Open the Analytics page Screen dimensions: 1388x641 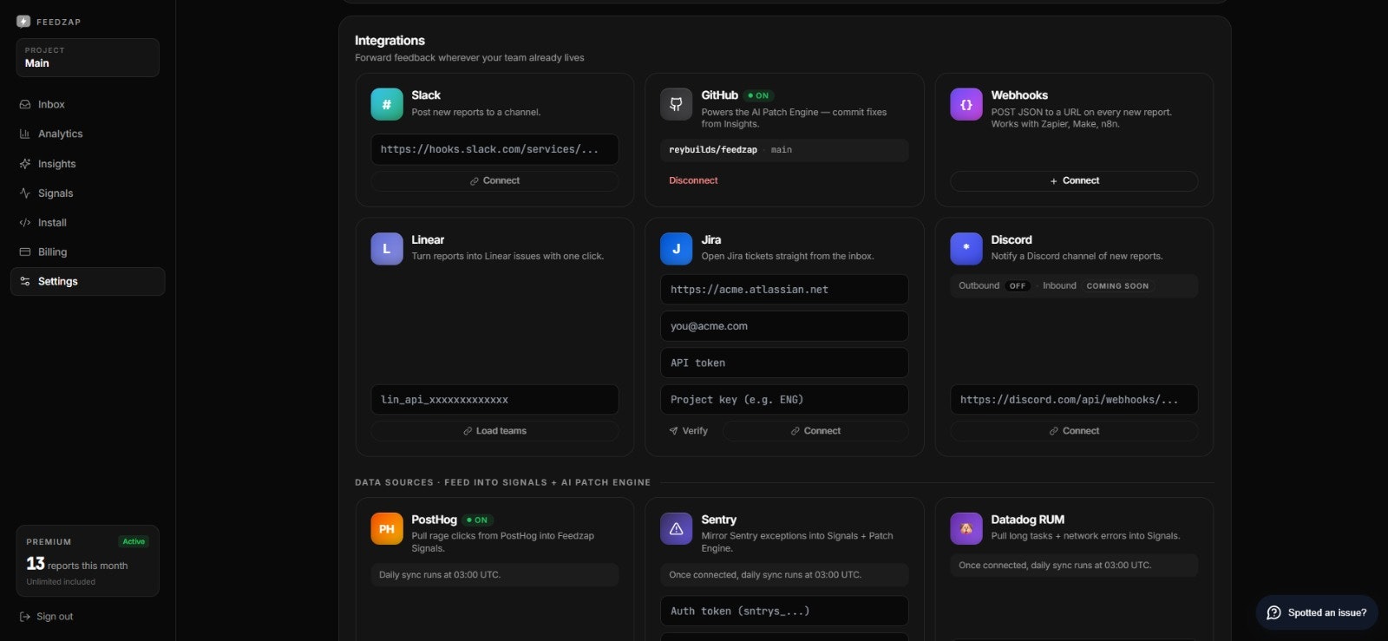pos(88,134)
